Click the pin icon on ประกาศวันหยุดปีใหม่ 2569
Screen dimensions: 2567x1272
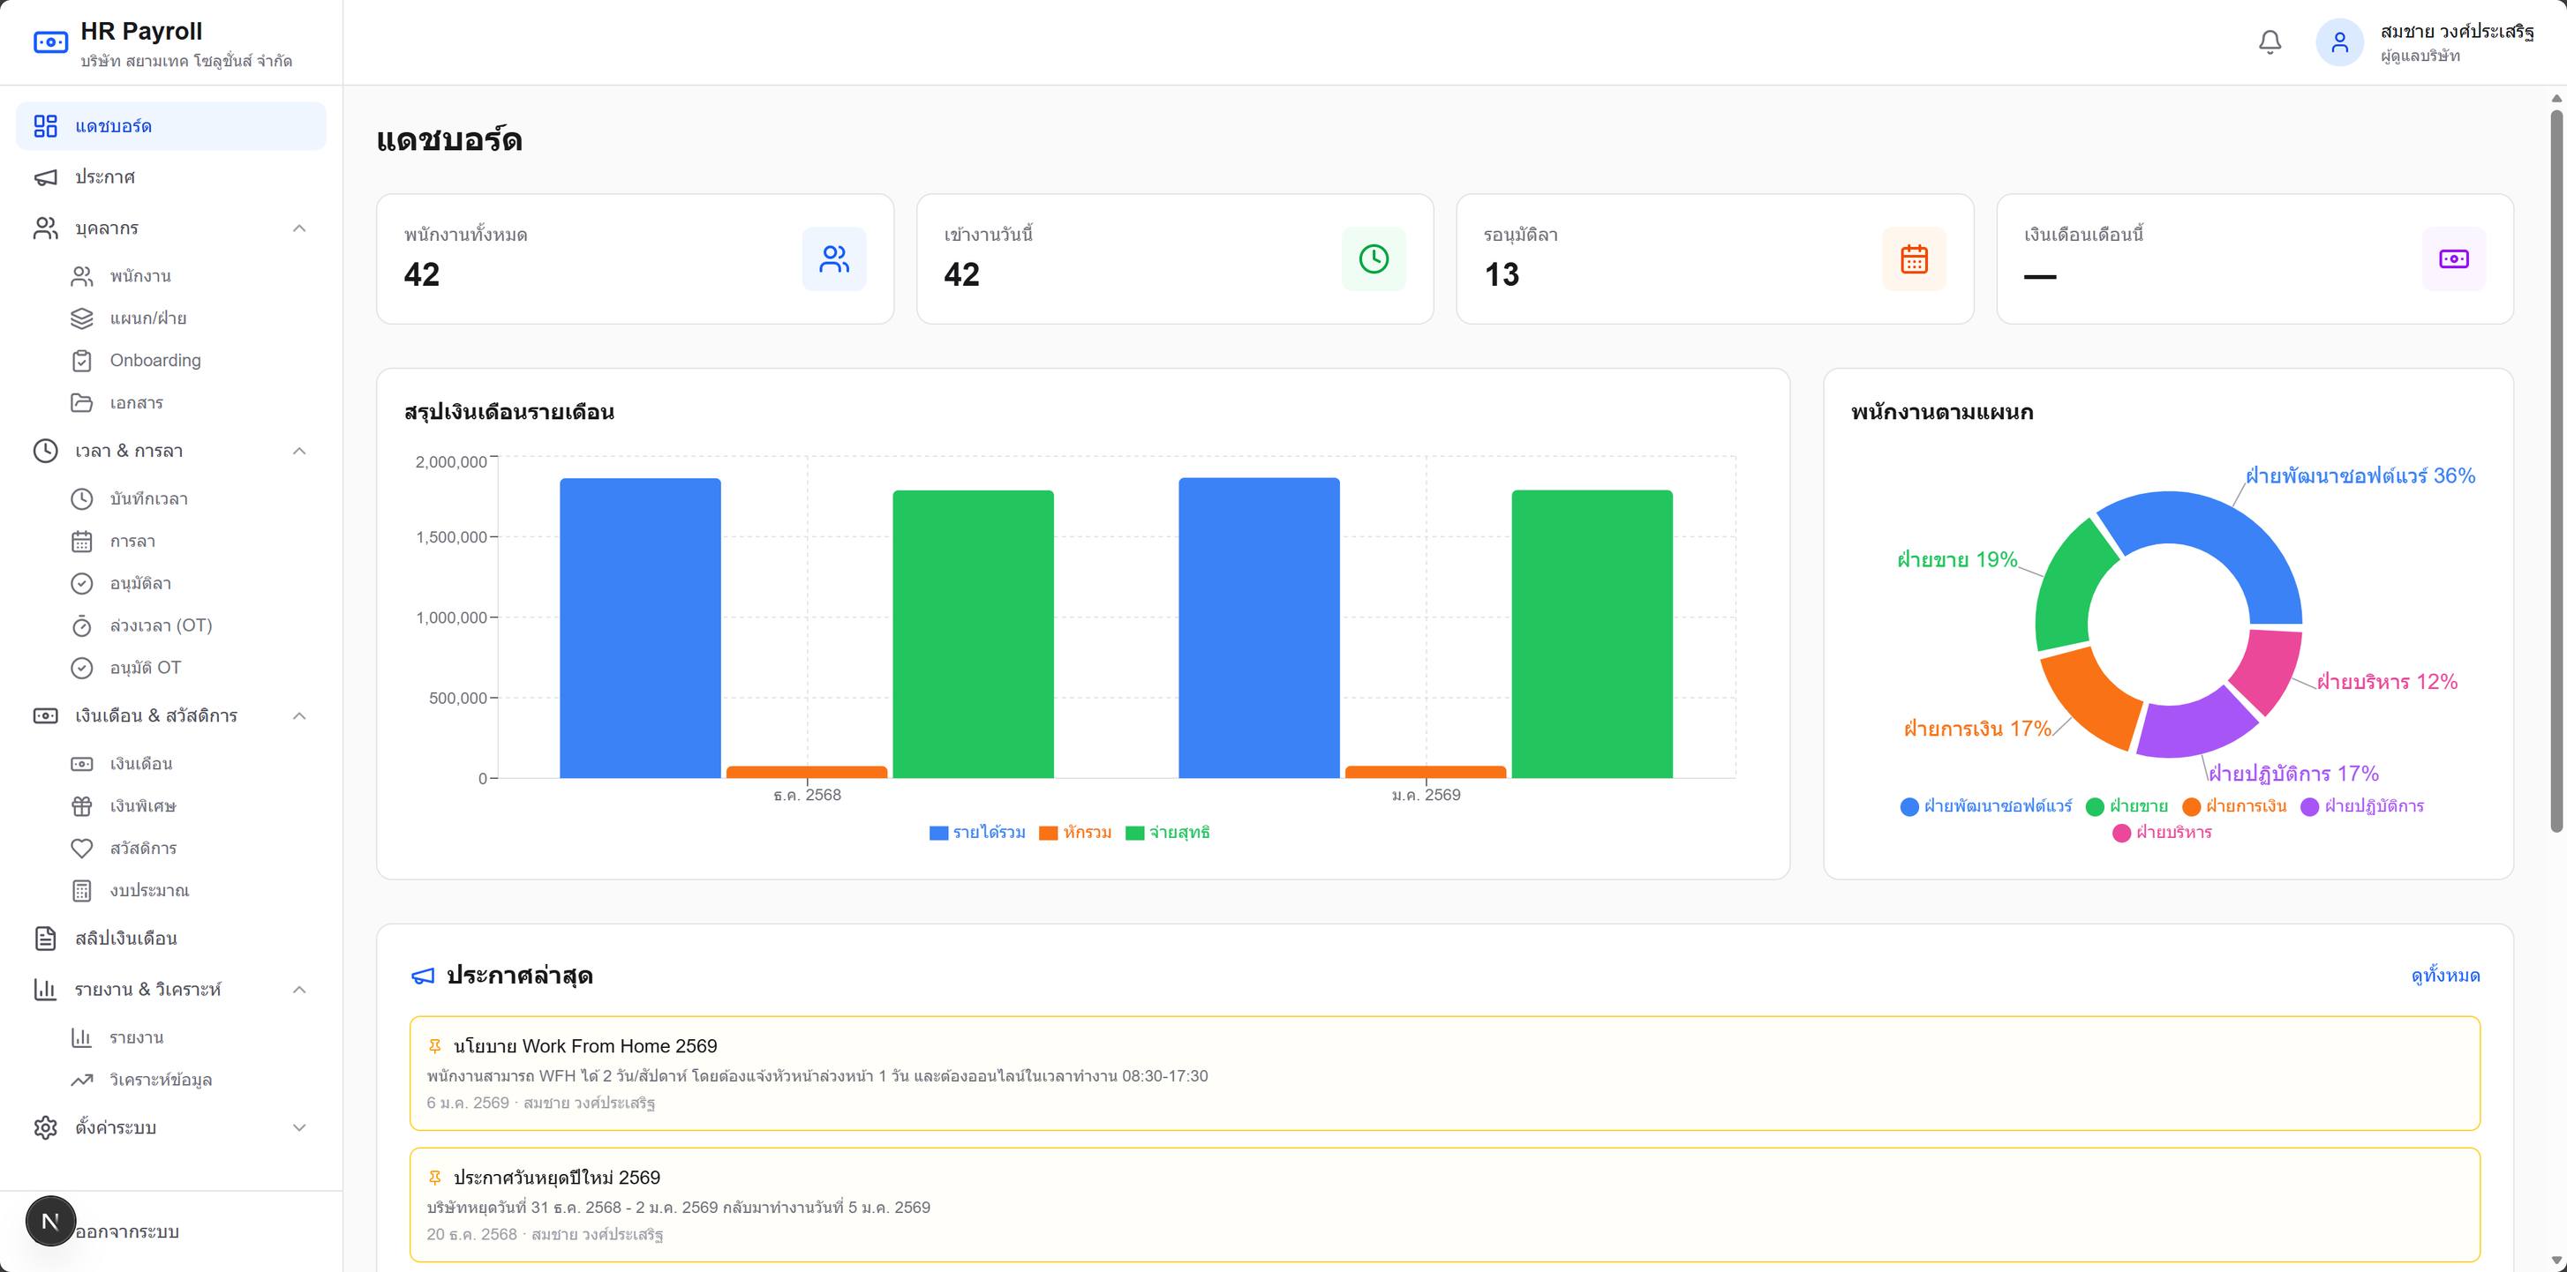(434, 1178)
